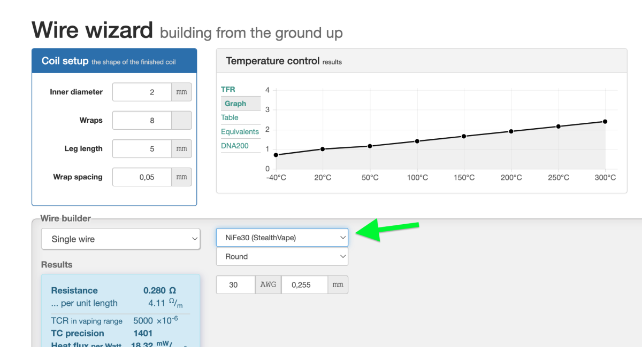
Task: Click the Wrap spacing input field
Action: coord(142,177)
